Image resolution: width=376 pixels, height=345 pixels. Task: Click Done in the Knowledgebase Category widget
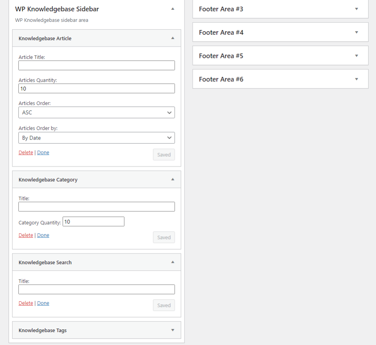43,235
